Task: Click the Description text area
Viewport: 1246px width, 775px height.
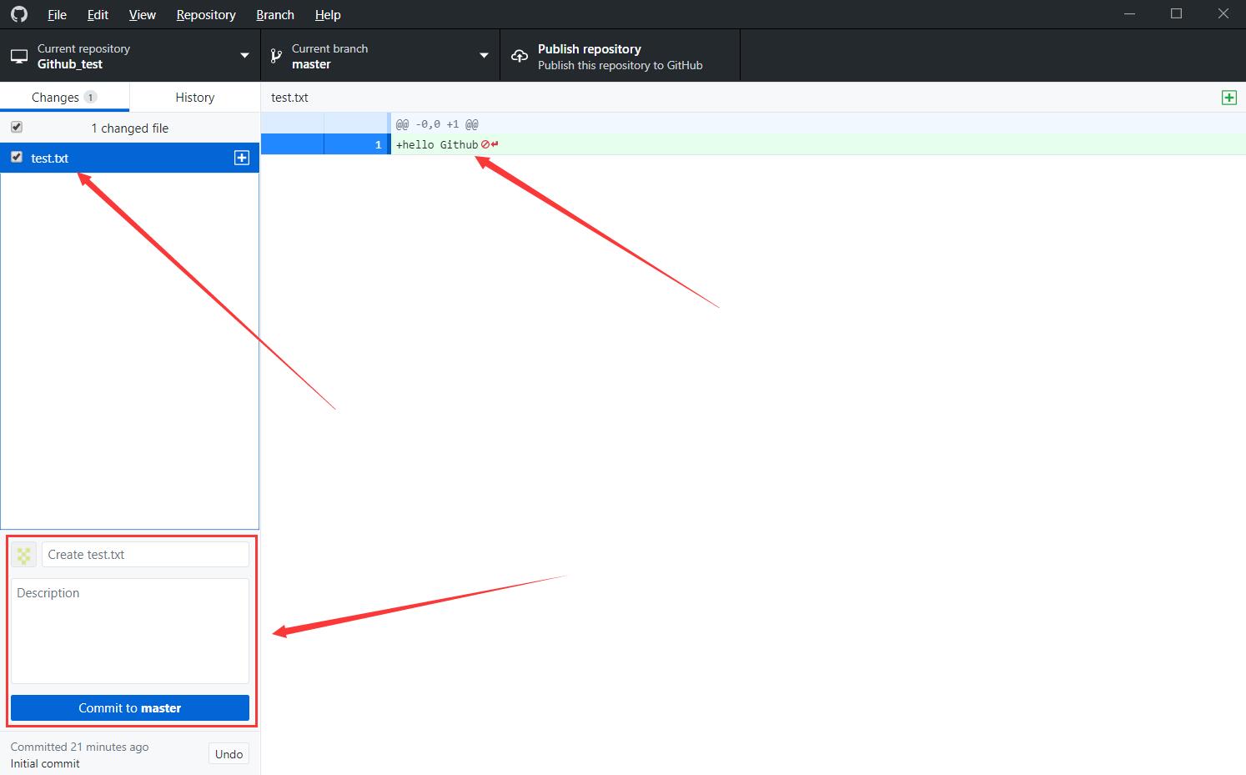Action: click(x=129, y=630)
